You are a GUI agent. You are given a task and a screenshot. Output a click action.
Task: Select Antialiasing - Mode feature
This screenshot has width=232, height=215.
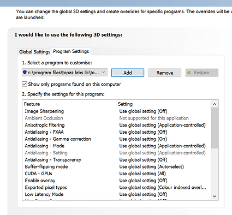[x=45, y=146]
